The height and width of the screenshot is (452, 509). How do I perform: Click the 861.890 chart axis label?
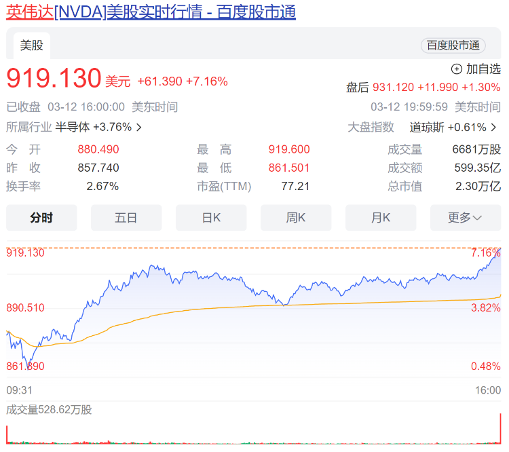(x=25, y=366)
